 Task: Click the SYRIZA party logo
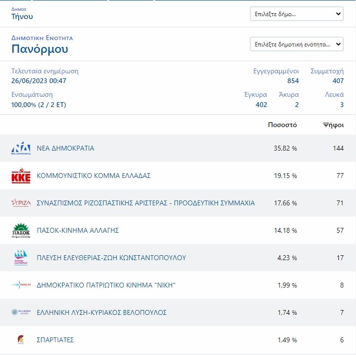point(21,203)
